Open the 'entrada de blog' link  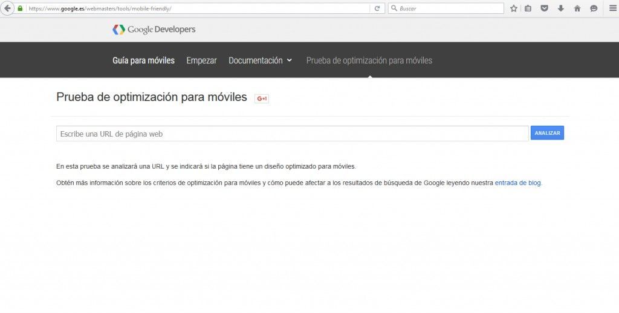click(x=517, y=182)
